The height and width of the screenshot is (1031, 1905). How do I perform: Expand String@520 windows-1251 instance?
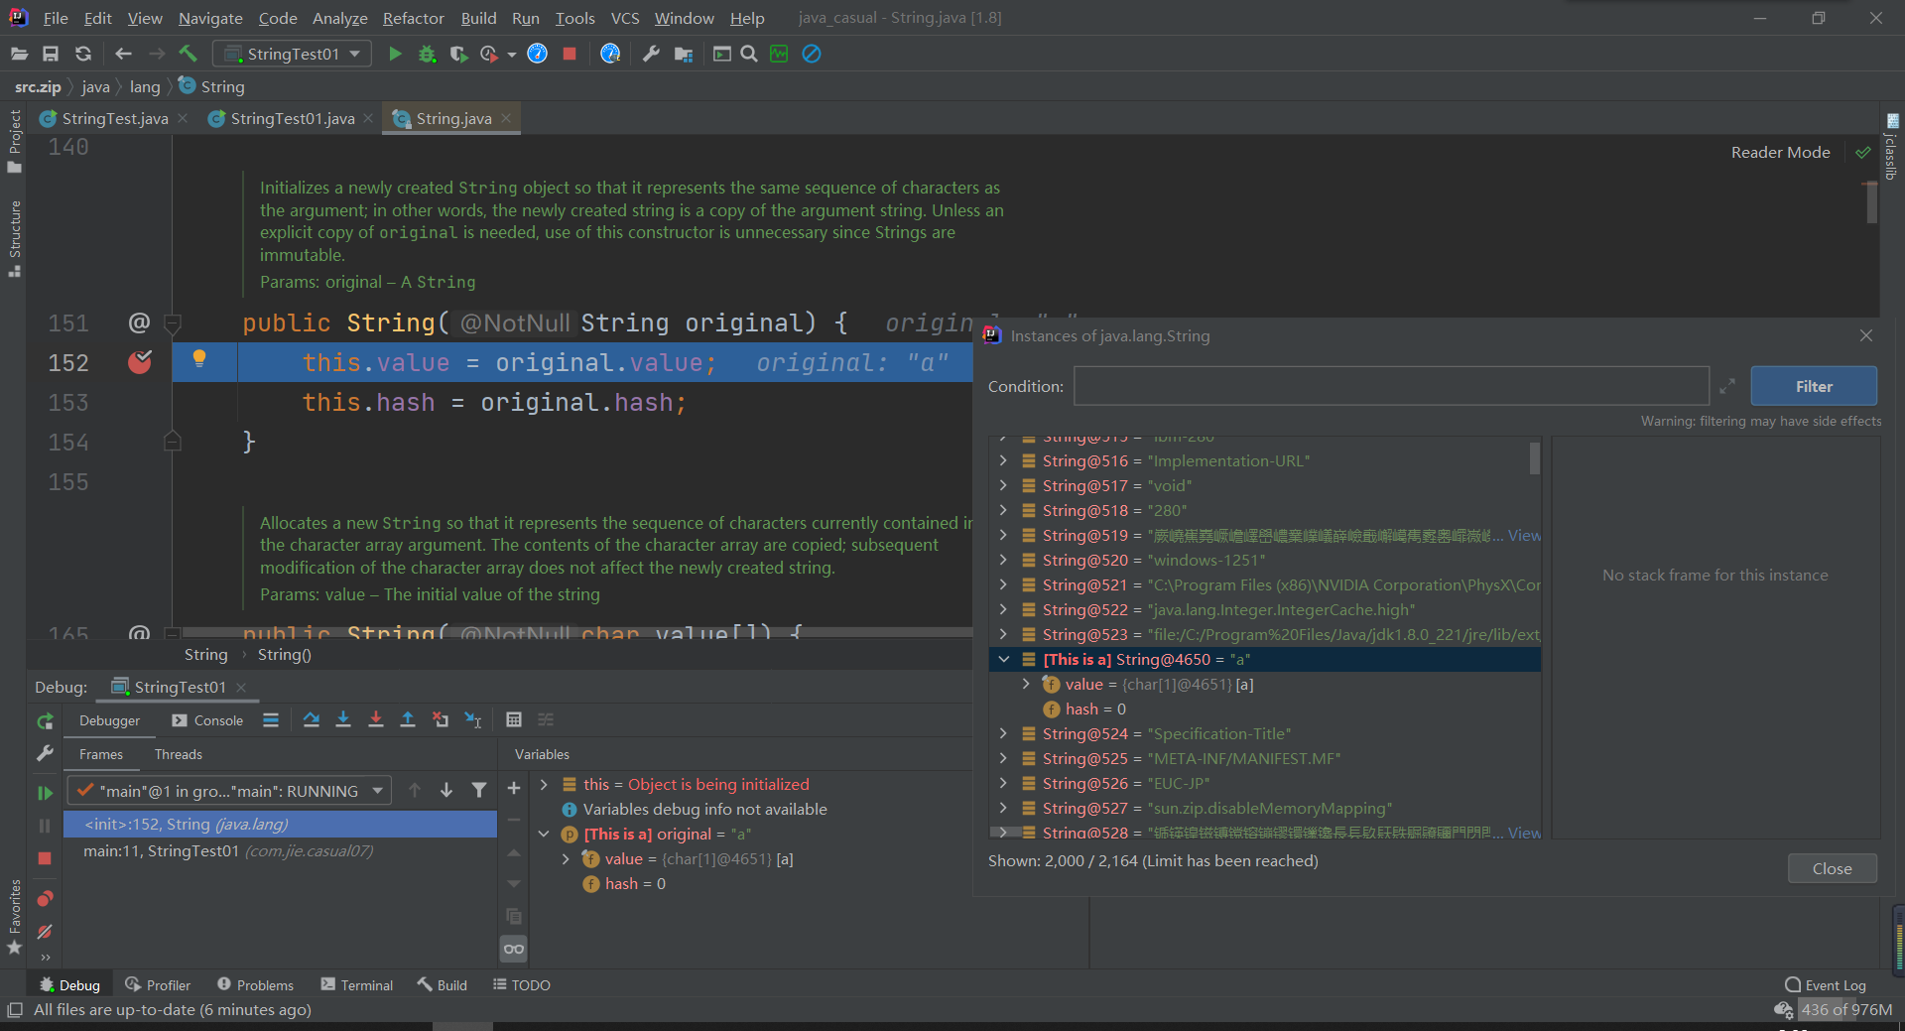[1003, 560]
